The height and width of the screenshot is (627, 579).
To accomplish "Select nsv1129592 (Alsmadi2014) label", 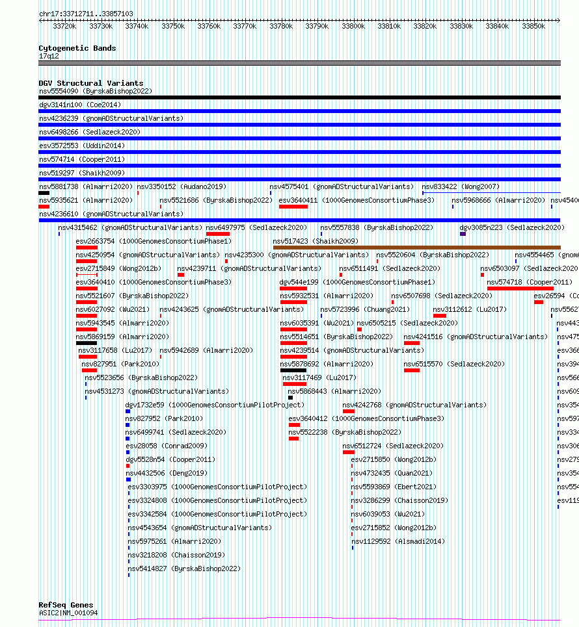I will click(x=398, y=541).
